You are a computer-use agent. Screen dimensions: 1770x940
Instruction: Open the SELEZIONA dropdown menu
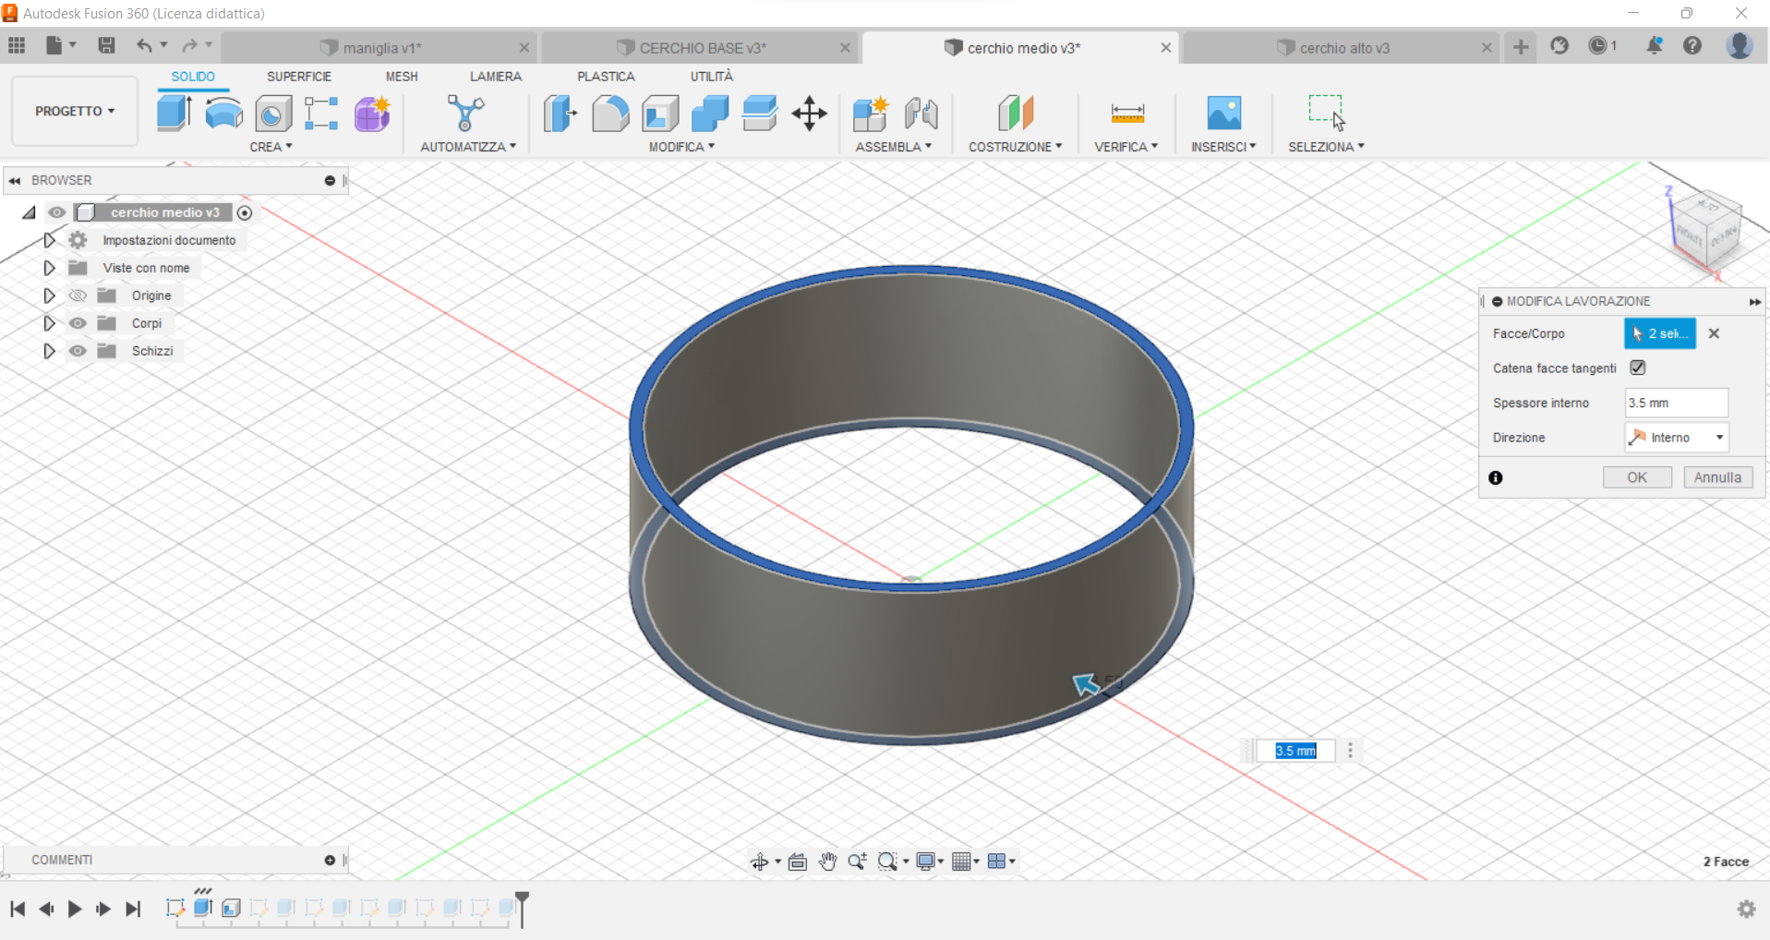(1326, 146)
